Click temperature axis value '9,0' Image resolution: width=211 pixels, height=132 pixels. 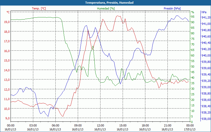point(8,118)
